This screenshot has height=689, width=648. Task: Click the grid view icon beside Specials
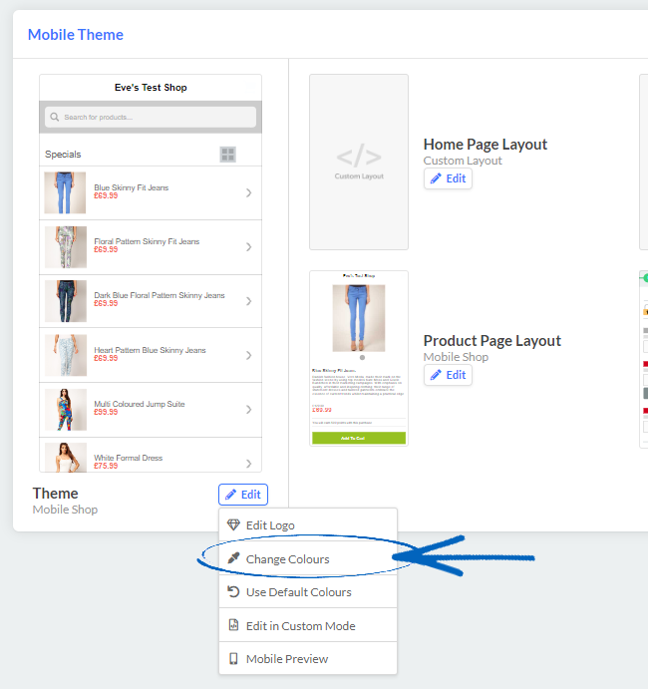(x=227, y=155)
